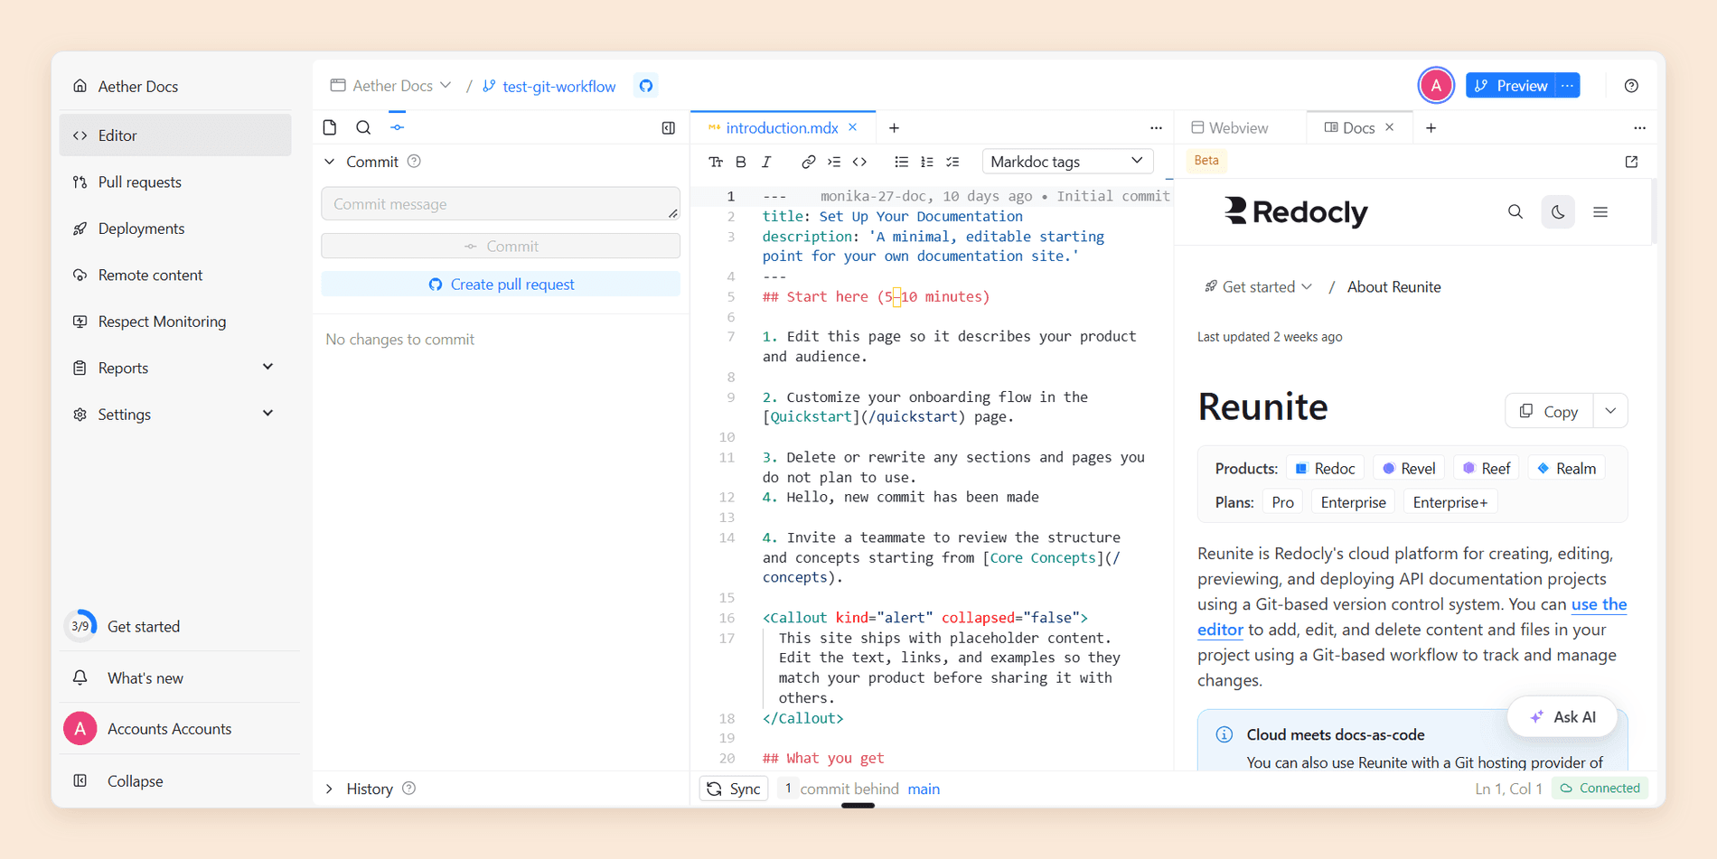Click the Commit message field
The width and height of the screenshot is (1717, 859).
point(501,204)
